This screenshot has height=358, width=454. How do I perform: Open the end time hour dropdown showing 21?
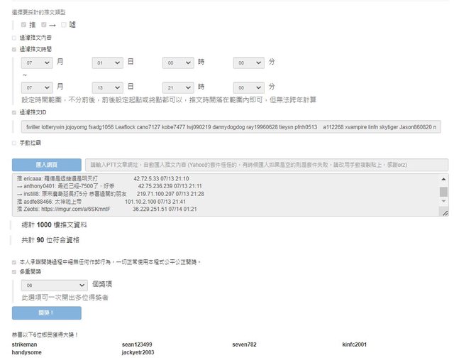point(177,87)
